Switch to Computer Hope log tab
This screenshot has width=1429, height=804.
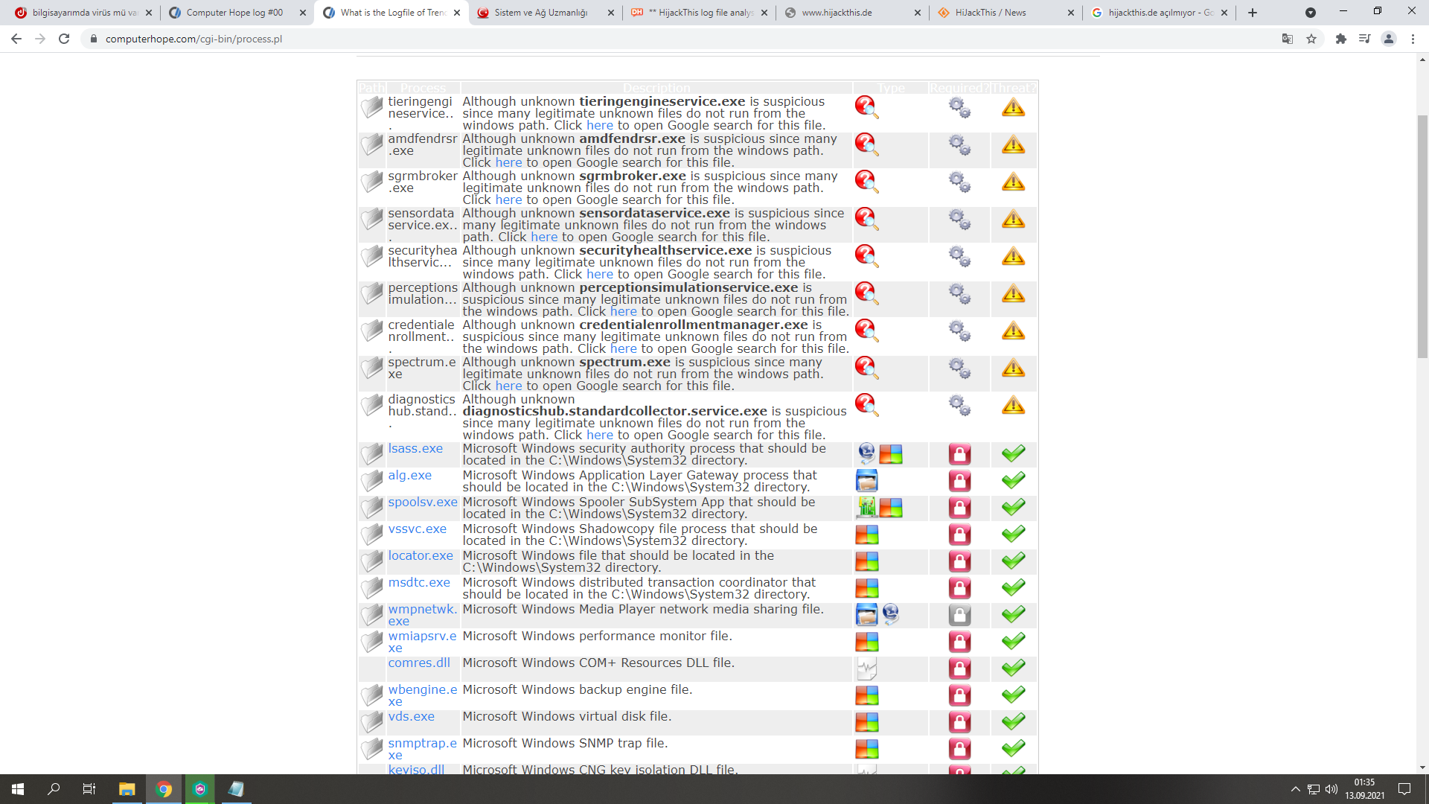coord(234,13)
